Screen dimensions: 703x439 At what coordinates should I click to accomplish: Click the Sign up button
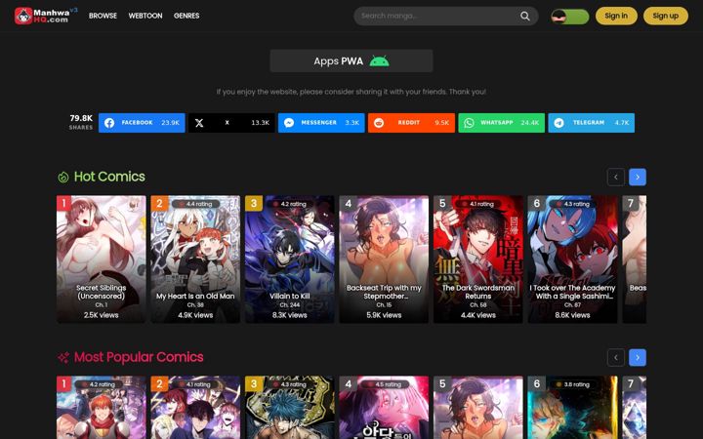click(665, 16)
